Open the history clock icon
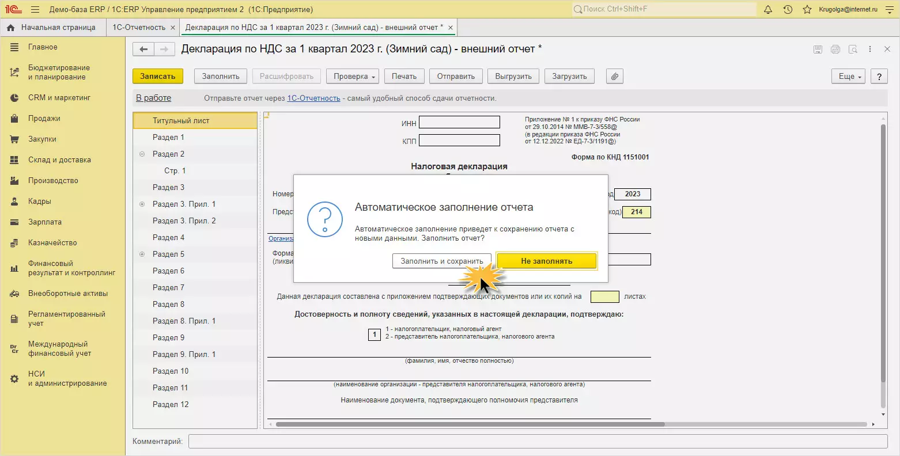Screen dimensions: 900x456 tap(788, 10)
